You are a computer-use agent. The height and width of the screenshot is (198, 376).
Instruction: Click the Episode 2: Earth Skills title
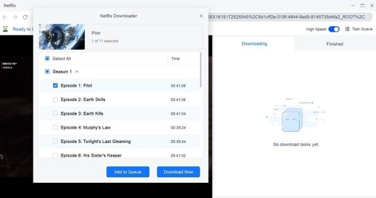(x=83, y=99)
